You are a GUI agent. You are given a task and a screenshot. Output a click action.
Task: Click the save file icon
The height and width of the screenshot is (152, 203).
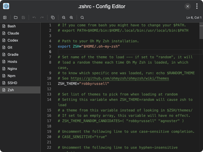pos(23,17)
